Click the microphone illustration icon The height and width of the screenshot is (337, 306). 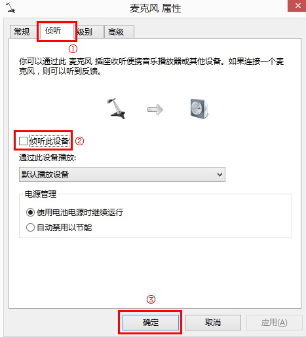116,109
